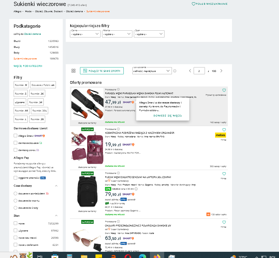279x258 pixels.
Task: Go to next results page arrow
Action: coord(221,71)
